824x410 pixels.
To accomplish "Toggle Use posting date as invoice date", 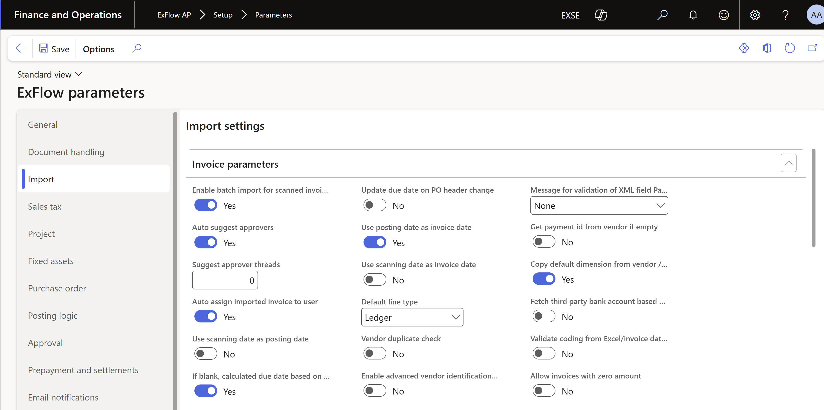I will click(x=375, y=242).
